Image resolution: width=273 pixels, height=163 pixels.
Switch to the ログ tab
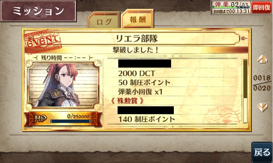104,20
